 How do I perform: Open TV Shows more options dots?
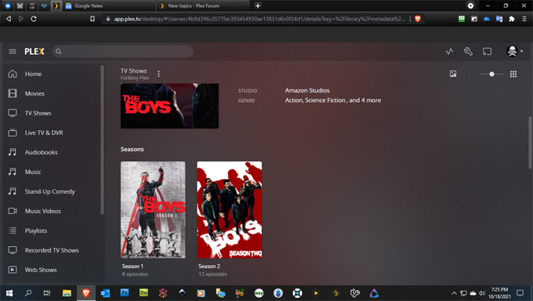158,74
